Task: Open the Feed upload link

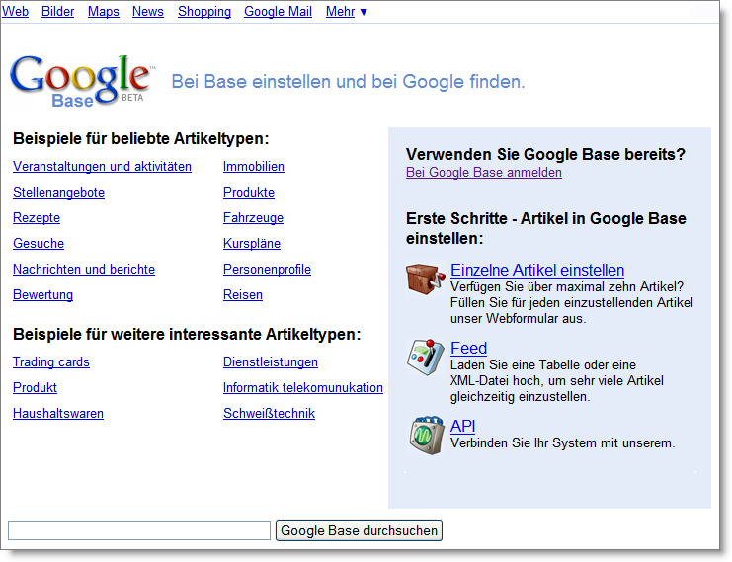Action: 468,349
